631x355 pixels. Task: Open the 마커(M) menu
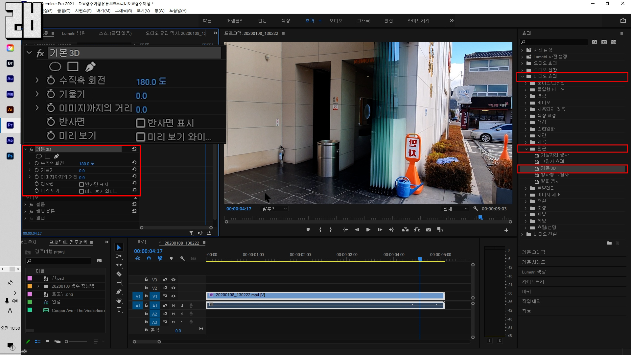pyautogui.click(x=103, y=11)
